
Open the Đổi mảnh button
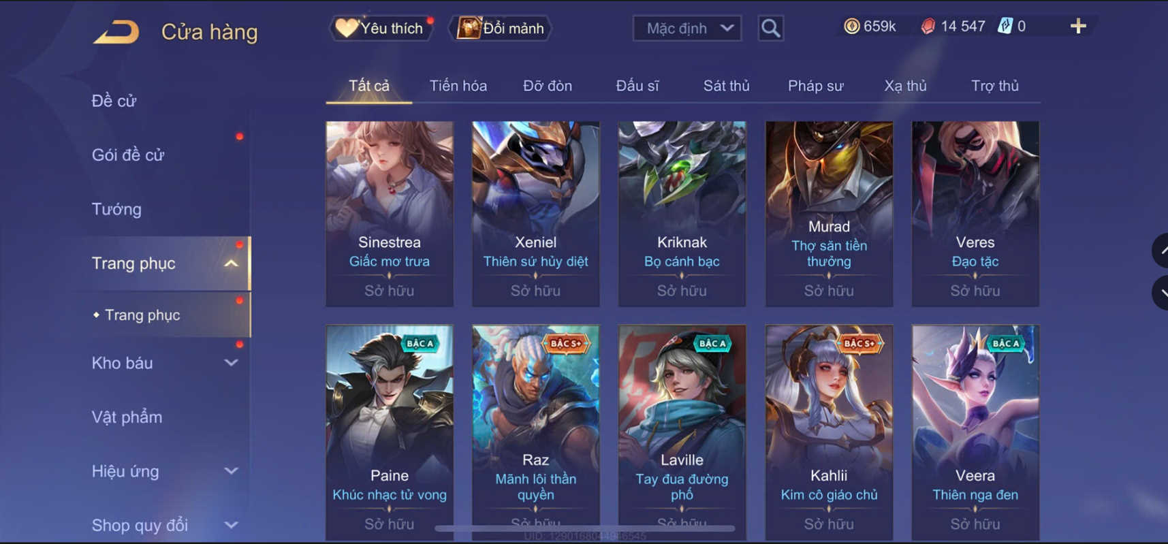point(501,29)
